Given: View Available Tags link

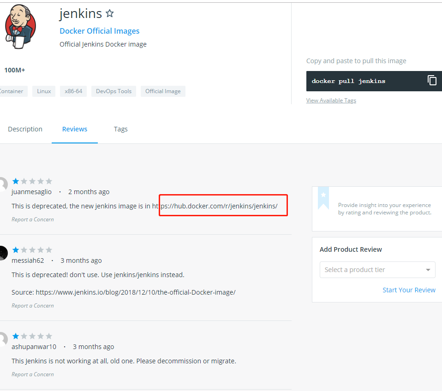Looking at the screenshot, I should pyautogui.click(x=331, y=100).
